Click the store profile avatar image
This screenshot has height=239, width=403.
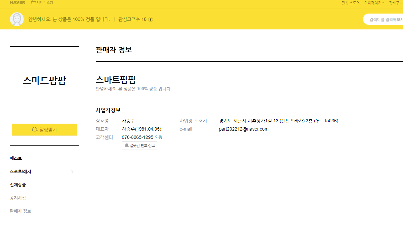17,19
